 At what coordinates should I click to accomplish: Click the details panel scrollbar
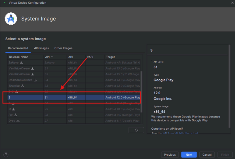tap(229, 86)
